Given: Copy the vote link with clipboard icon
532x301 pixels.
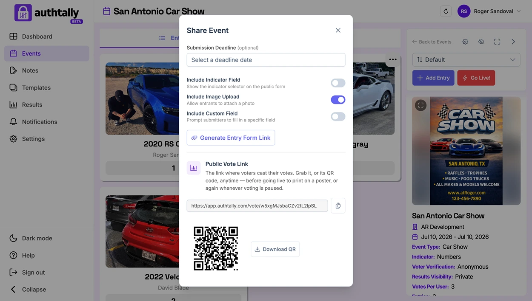Looking at the screenshot, I should [x=338, y=206].
